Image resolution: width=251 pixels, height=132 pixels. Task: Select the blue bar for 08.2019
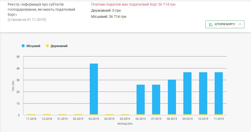[172, 97]
